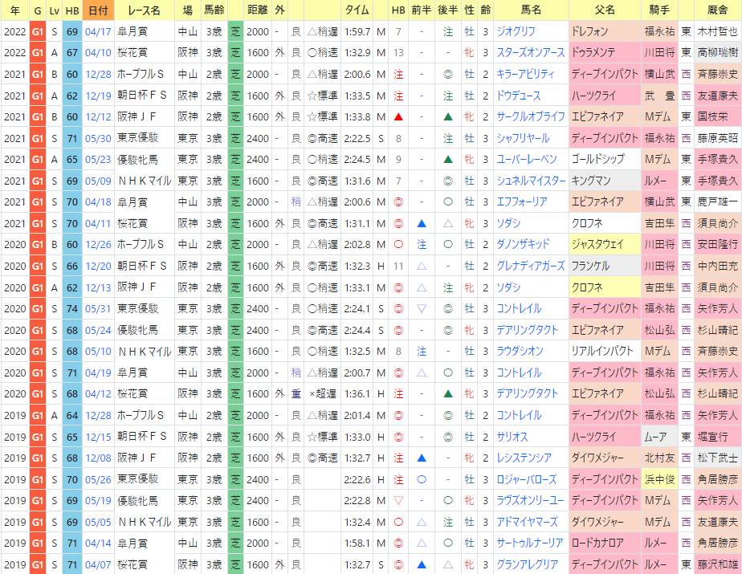This screenshot has height=574, width=742.
Task: Open the 04/07 date link
Action: pyautogui.click(x=98, y=564)
